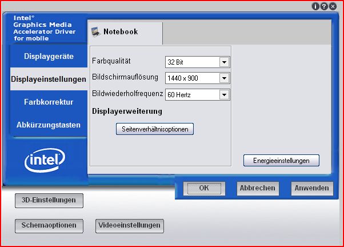Image resolution: width=344 pixels, height=247 pixels.
Task: Click the Bildwiederholfrequenz label
Action: 127,94
